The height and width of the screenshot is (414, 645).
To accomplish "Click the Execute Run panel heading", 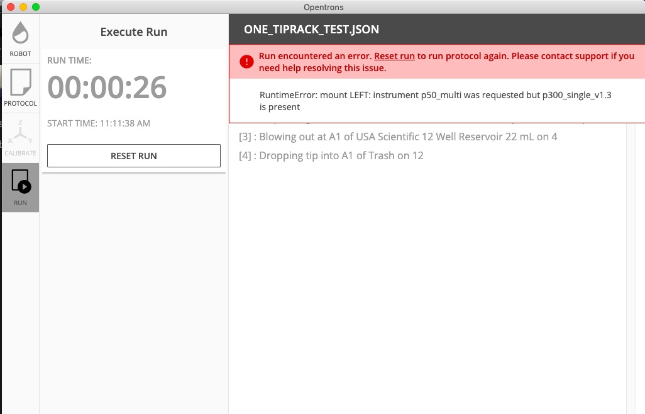I will coord(134,32).
